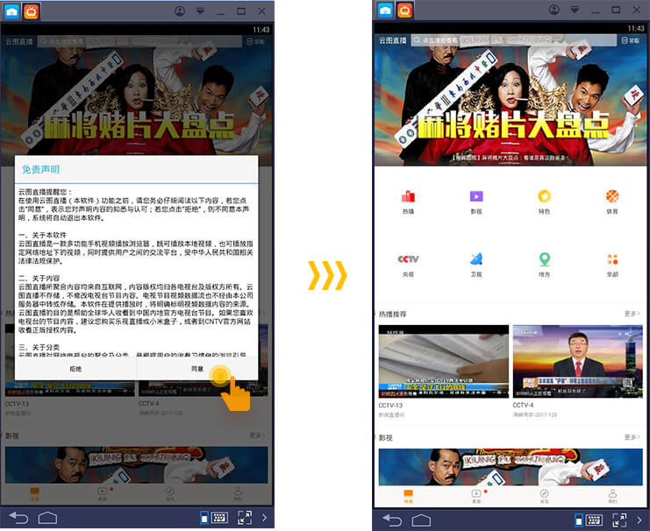The height and width of the screenshot is (531, 650).
Task: Expand the right chevron in the left window's bottom bar
Action: 265,517
